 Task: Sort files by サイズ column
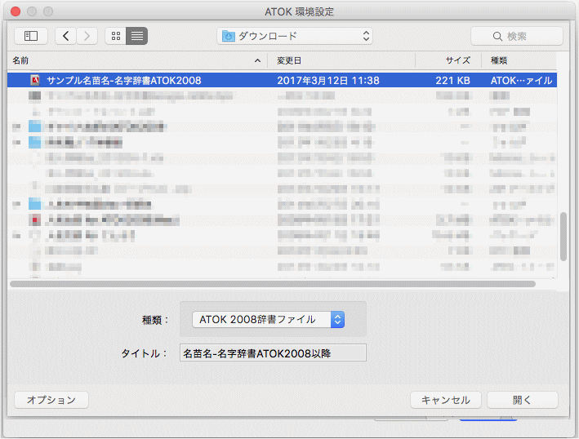coord(448,60)
